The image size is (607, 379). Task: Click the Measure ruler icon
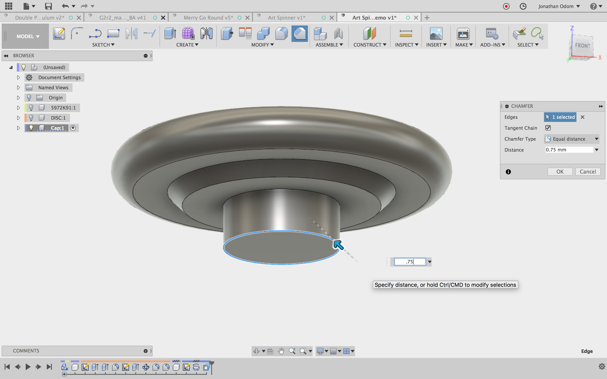click(x=406, y=33)
